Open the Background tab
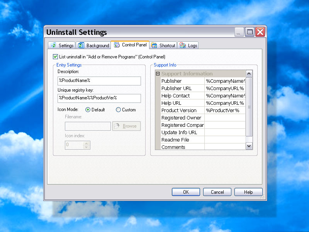 point(93,45)
